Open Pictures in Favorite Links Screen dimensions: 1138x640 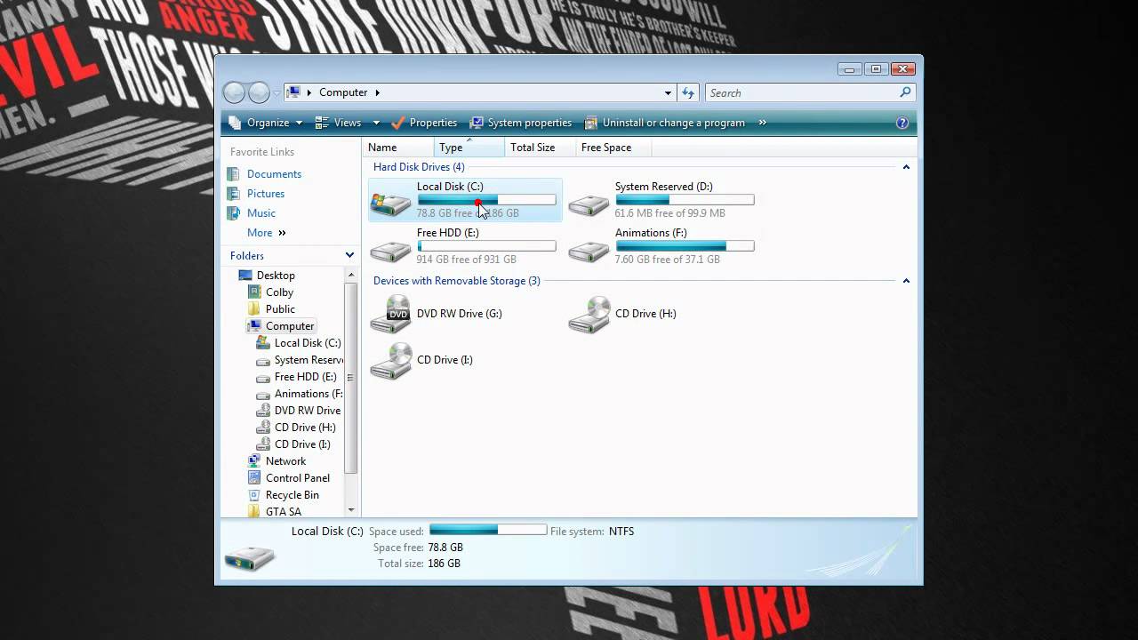coord(266,194)
